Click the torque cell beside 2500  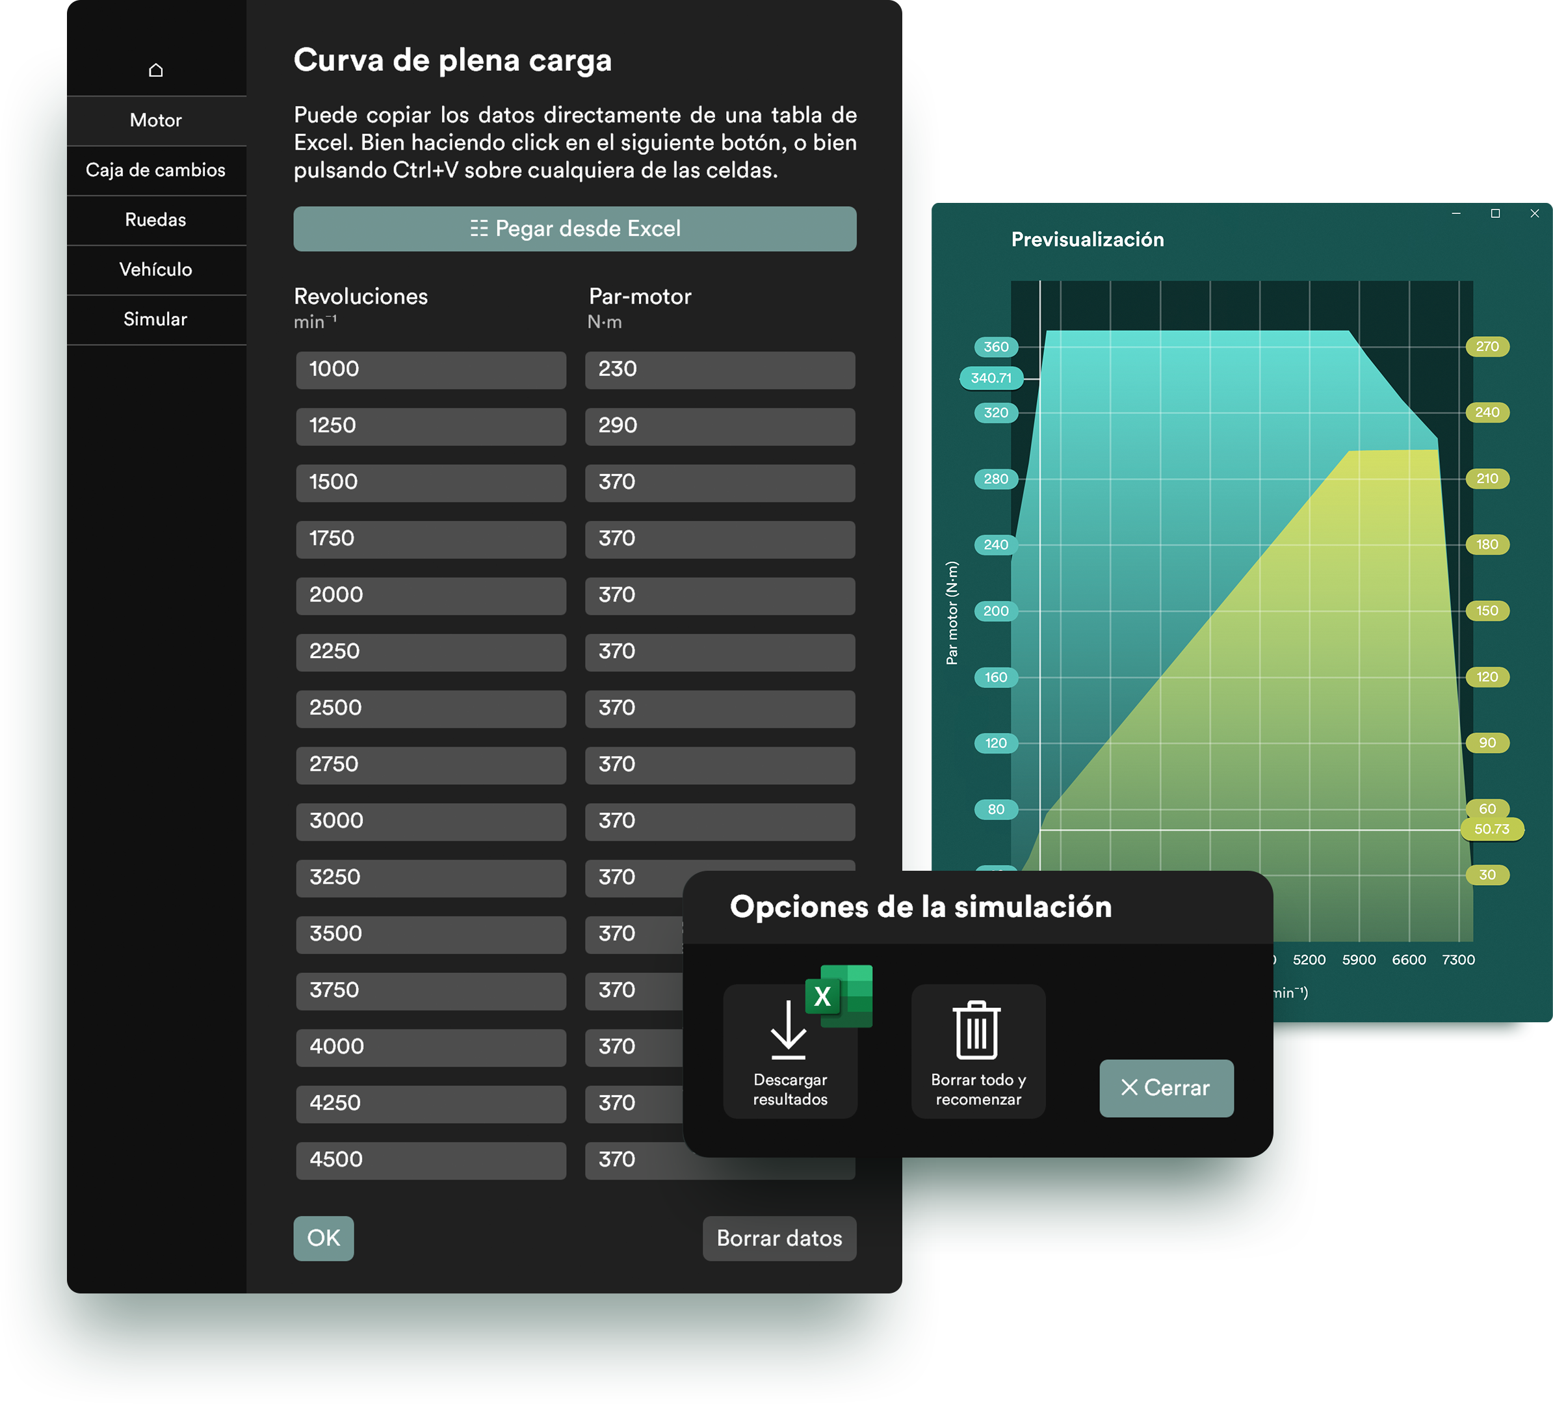click(720, 709)
